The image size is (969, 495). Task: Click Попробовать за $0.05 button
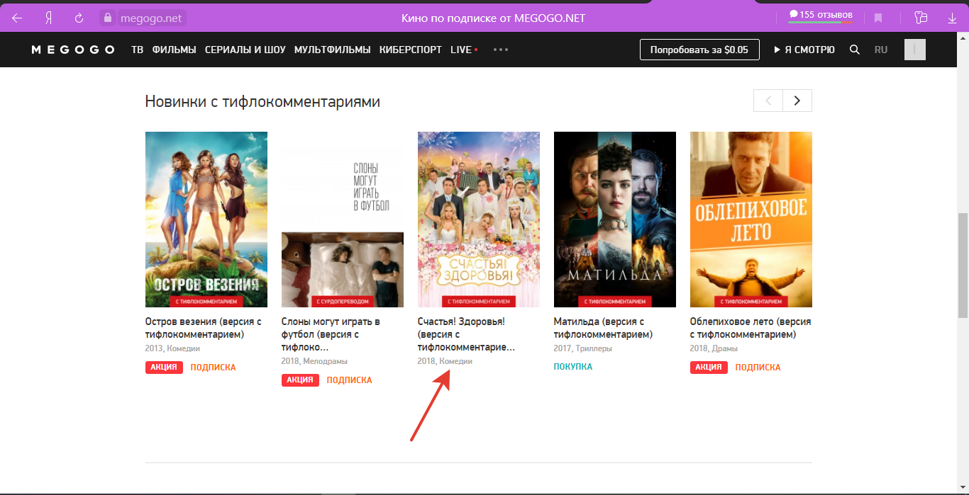click(x=699, y=50)
